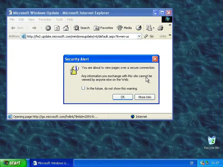Screen dimensions: 223x167
Task: Click the Mail toolbar icon
Action: click(x=149, y=28)
